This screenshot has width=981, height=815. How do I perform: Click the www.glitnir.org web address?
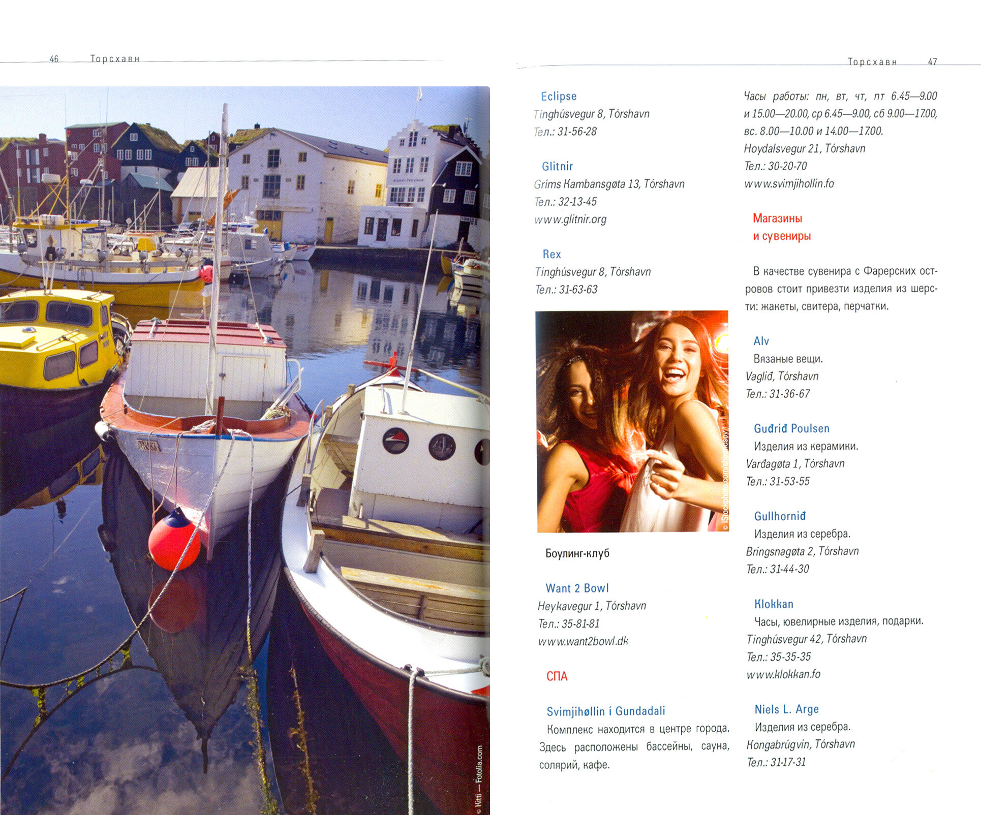tap(570, 220)
